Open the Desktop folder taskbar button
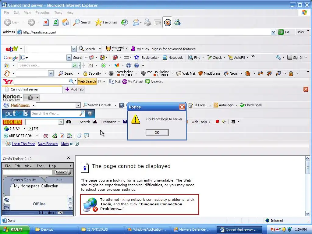This screenshot has height=234, width=312. pos(55,229)
